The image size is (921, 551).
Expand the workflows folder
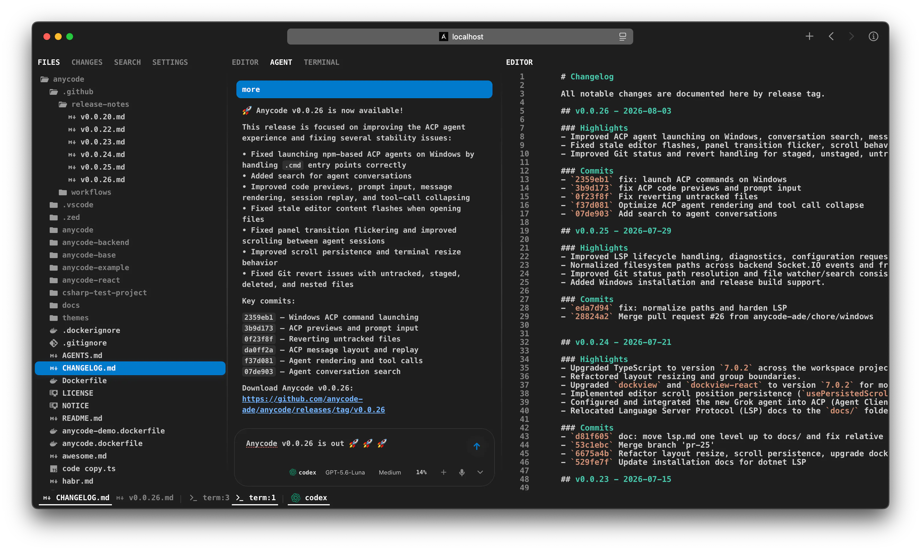pos(85,192)
